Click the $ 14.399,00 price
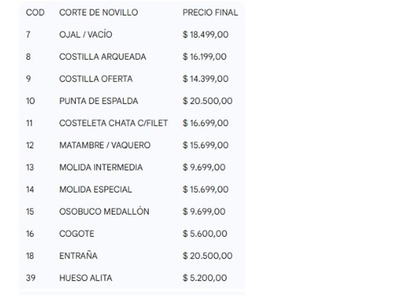 pyautogui.click(x=206, y=79)
